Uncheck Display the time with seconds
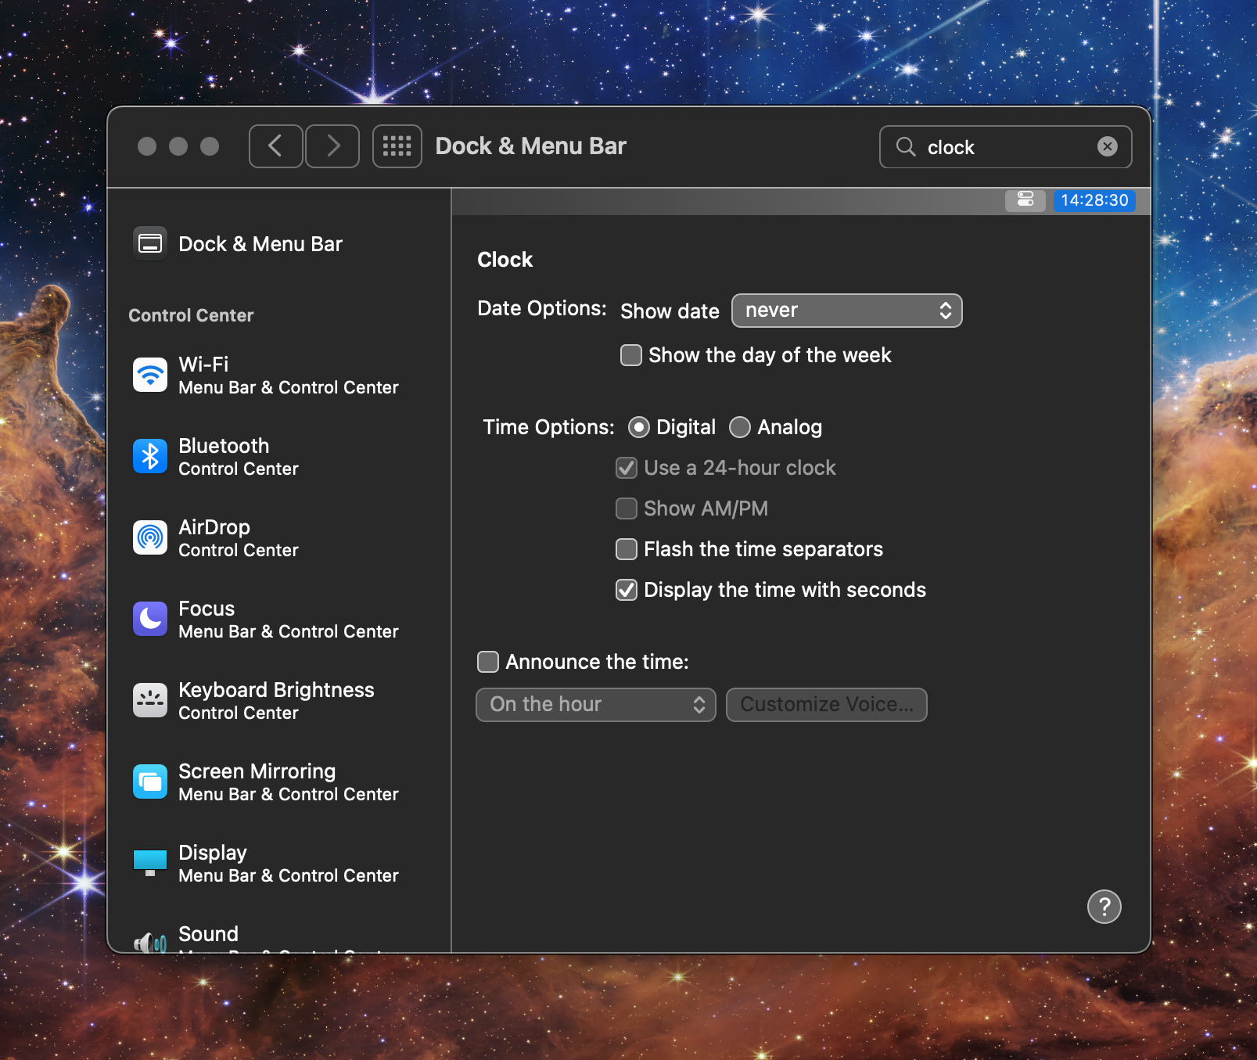The width and height of the screenshot is (1257, 1060). coord(627,590)
